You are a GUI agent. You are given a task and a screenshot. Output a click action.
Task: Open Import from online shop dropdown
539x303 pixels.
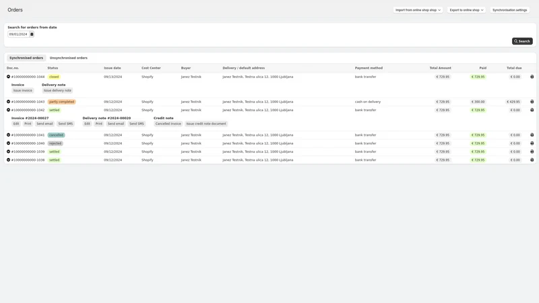[418, 10]
